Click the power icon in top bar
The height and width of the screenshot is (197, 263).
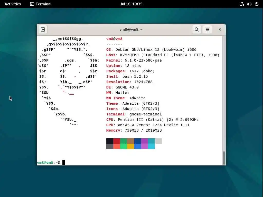tap(257, 4)
